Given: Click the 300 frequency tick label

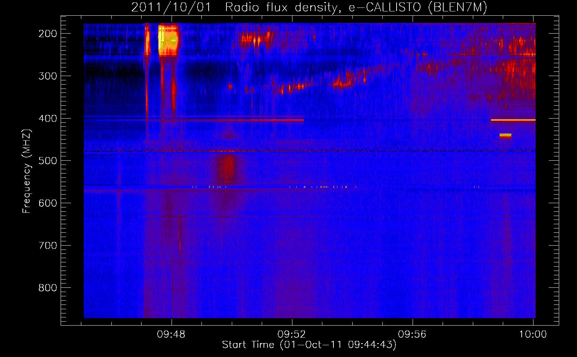Looking at the screenshot, I should [x=48, y=76].
